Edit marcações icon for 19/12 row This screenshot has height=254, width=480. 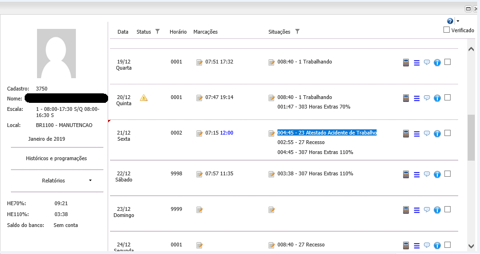pyautogui.click(x=199, y=63)
